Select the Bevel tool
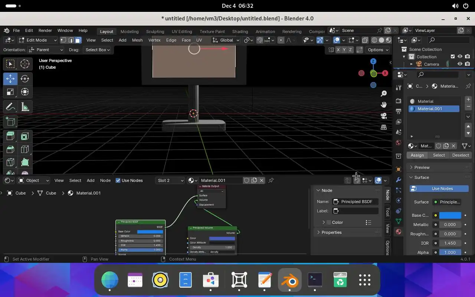The image size is (475, 297). tap(10, 149)
